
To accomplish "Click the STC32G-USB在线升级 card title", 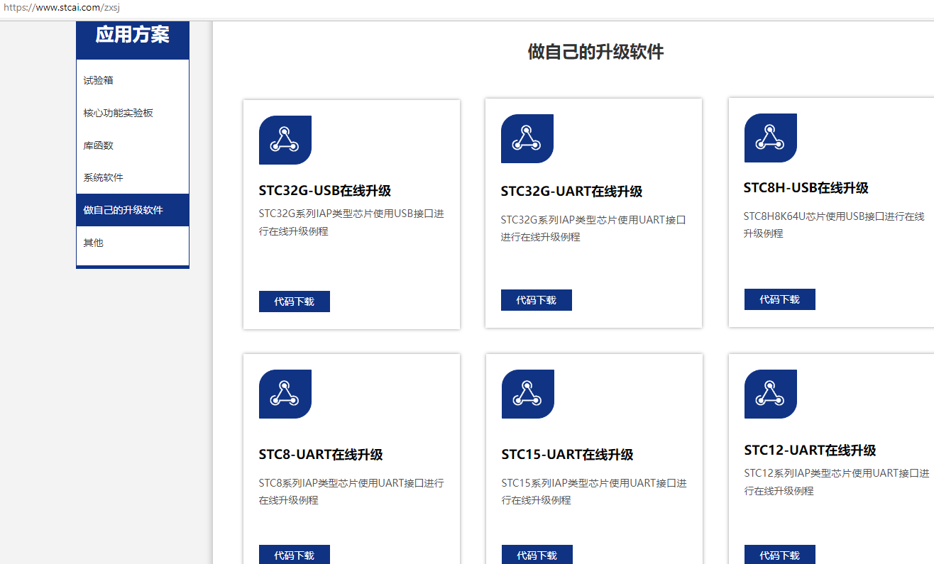I will pyautogui.click(x=325, y=191).
